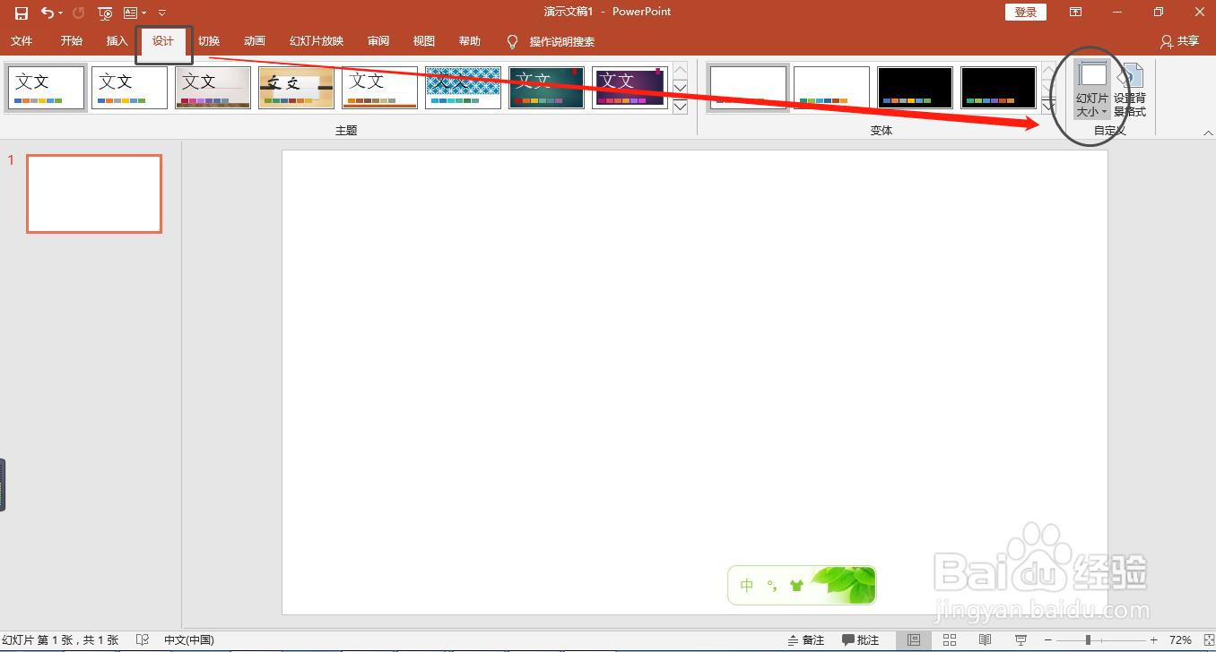This screenshot has height=652, width=1216.
Task: Switch to the 开始 Home tab
Action: point(72,41)
